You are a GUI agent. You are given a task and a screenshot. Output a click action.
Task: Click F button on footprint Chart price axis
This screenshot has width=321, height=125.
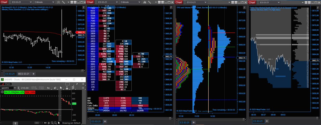click(x=172, y=7)
